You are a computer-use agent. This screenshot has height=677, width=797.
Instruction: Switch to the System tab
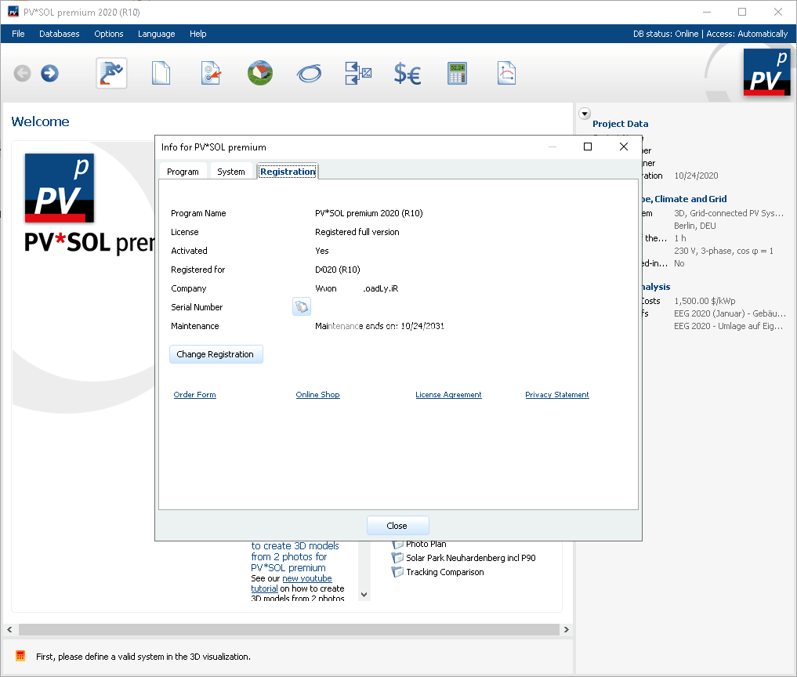[x=231, y=172]
